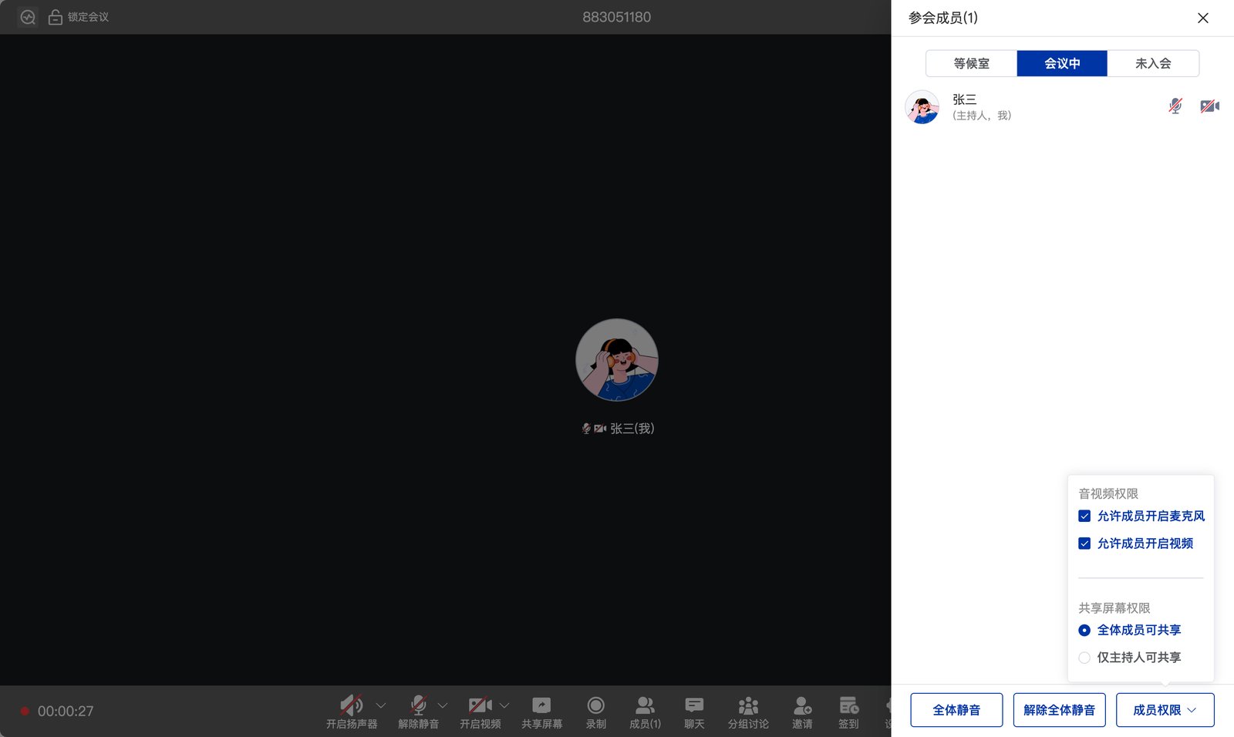Click the 解除全体静音 button
Viewport: 1234px width, 737px height.
(x=1059, y=710)
